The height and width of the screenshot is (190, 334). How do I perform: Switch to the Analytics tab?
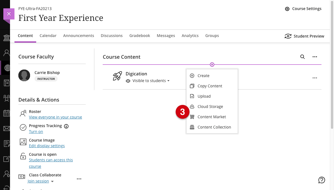[x=190, y=36]
